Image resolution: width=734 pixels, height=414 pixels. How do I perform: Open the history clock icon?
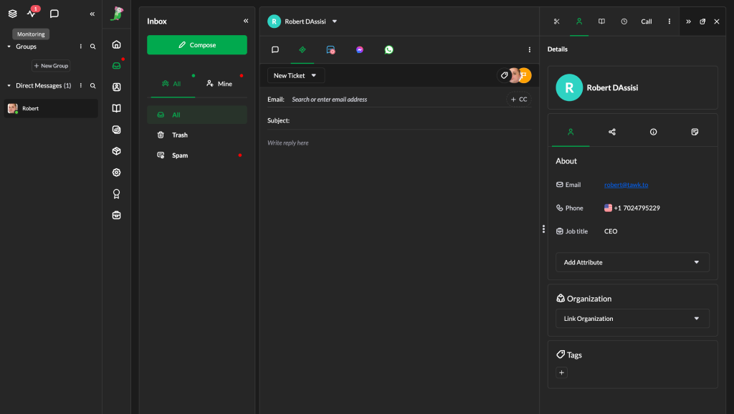coord(624,21)
